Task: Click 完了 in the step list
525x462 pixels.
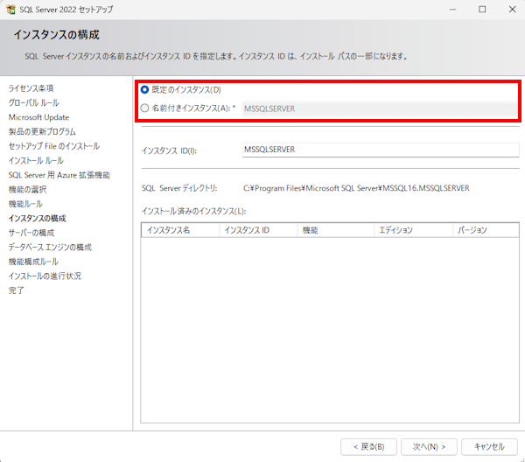Action: [x=17, y=290]
